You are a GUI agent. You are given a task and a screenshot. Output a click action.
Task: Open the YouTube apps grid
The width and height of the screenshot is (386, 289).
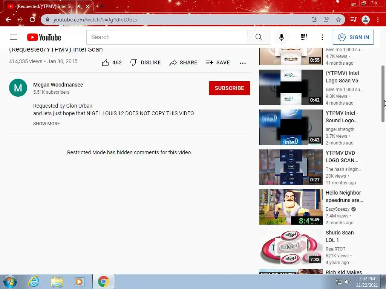click(x=304, y=37)
